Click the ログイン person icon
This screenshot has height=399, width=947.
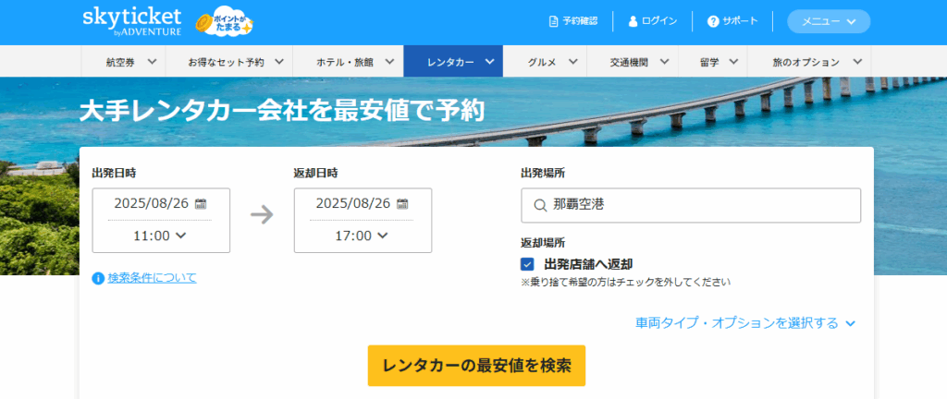[633, 21]
